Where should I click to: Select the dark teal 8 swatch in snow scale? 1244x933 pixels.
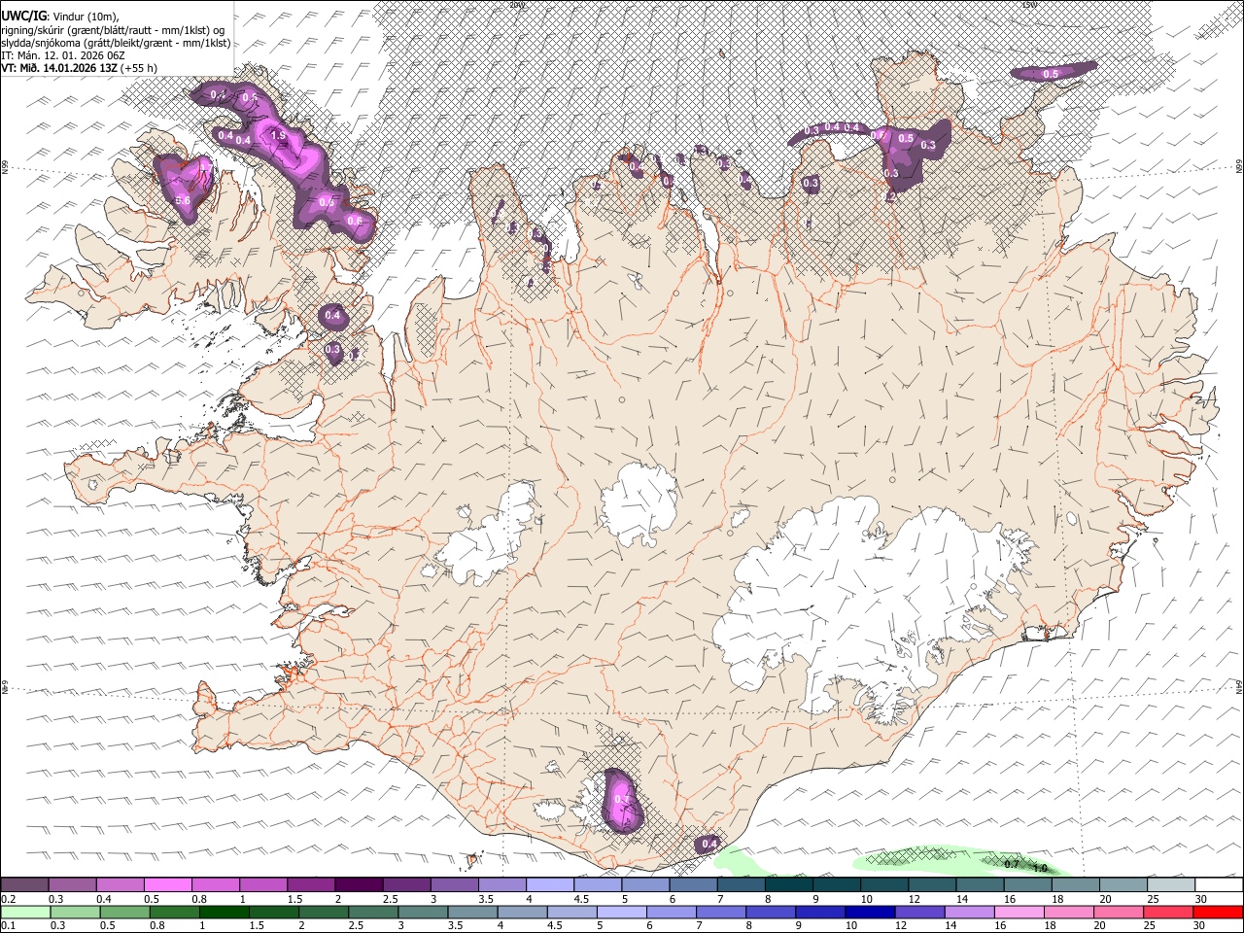pyautogui.click(x=789, y=885)
